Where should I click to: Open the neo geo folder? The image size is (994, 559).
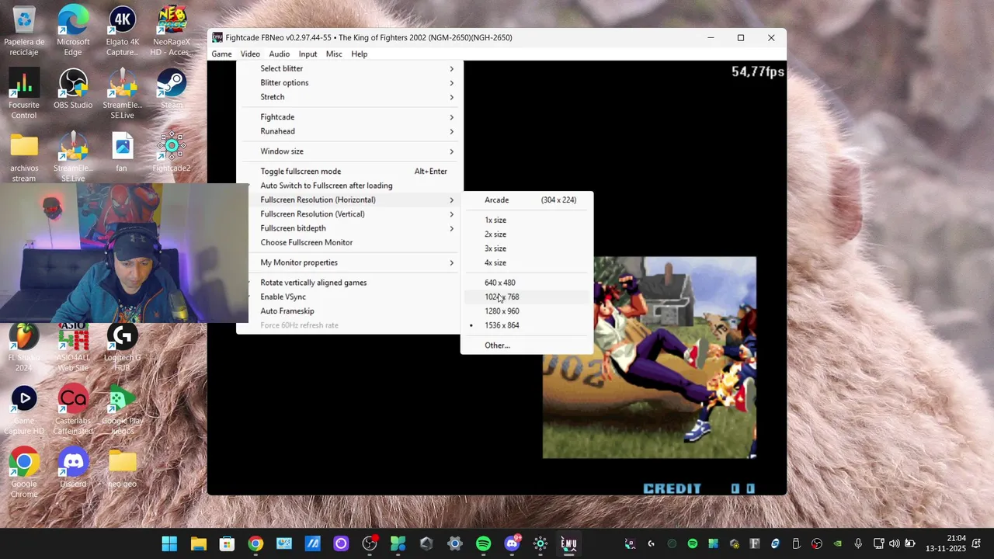(122, 468)
